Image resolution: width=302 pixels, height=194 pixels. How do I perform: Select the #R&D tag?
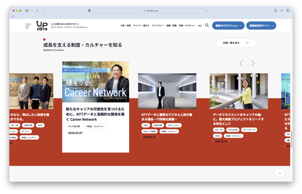(x=146, y=125)
